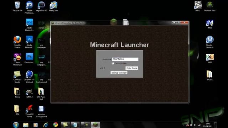This screenshot has width=228, height=128.
Task: Open the ashoton background file
Action: (x=41, y=111)
